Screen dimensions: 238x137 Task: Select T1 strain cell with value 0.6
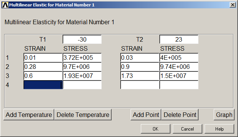pos(43,76)
